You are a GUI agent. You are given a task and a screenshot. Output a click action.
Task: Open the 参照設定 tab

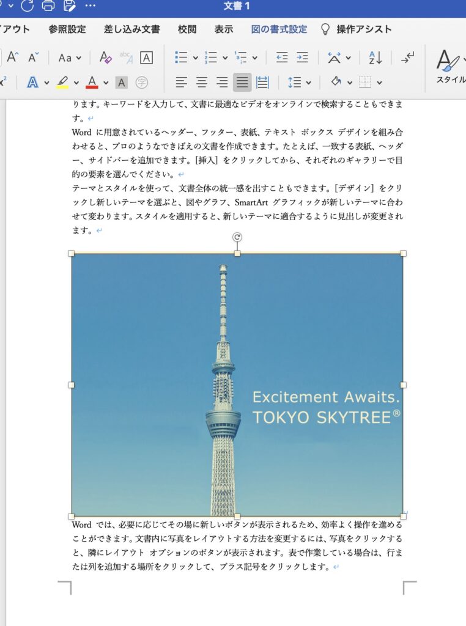pos(67,29)
